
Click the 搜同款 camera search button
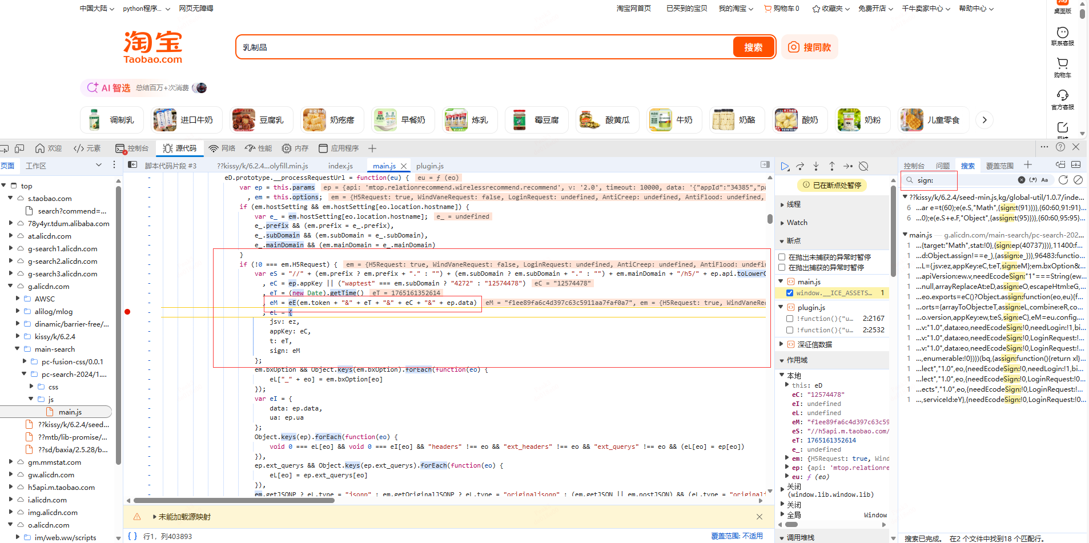pos(810,47)
